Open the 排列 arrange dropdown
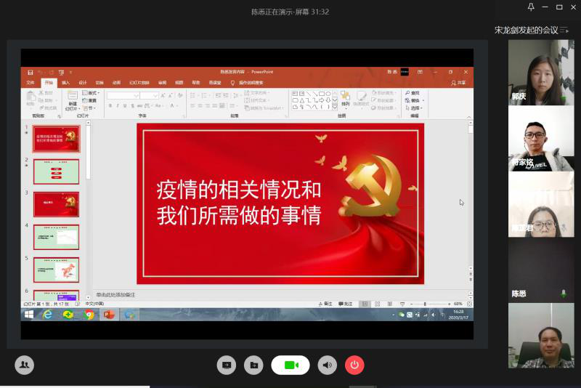The height and width of the screenshot is (388, 581). point(346,100)
